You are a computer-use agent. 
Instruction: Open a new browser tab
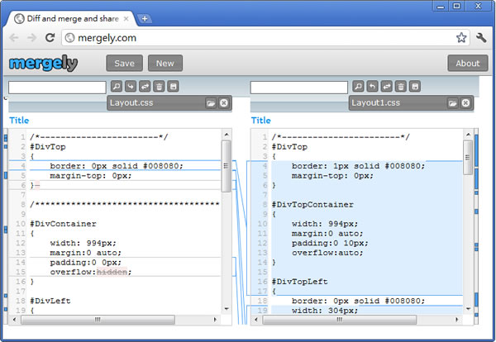point(145,18)
